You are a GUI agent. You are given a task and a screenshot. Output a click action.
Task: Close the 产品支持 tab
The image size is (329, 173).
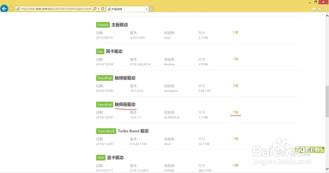click(x=146, y=9)
